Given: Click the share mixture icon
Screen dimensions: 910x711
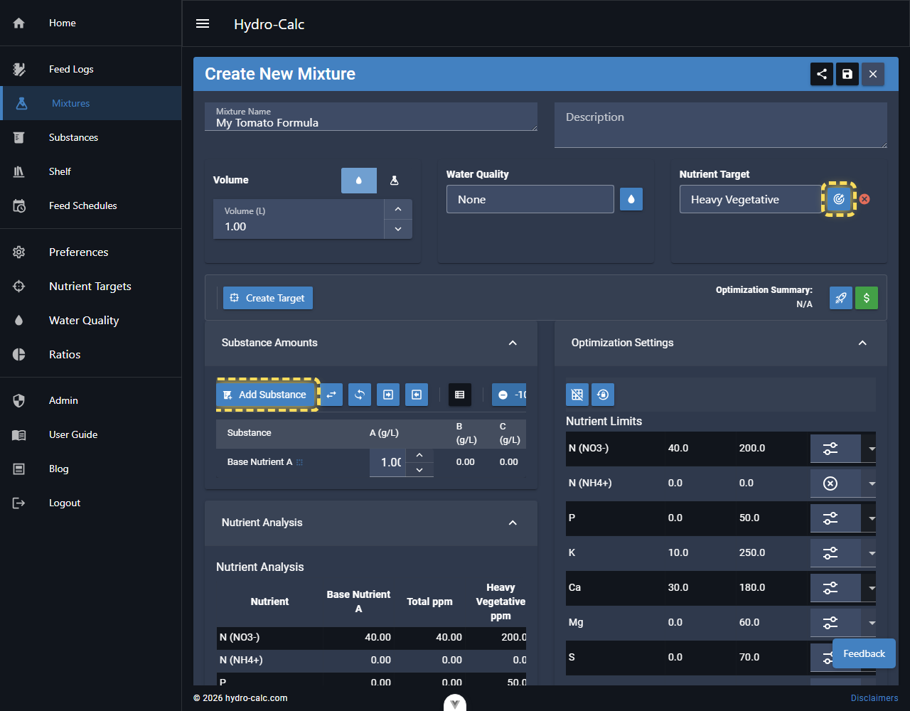Looking at the screenshot, I should (x=822, y=74).
